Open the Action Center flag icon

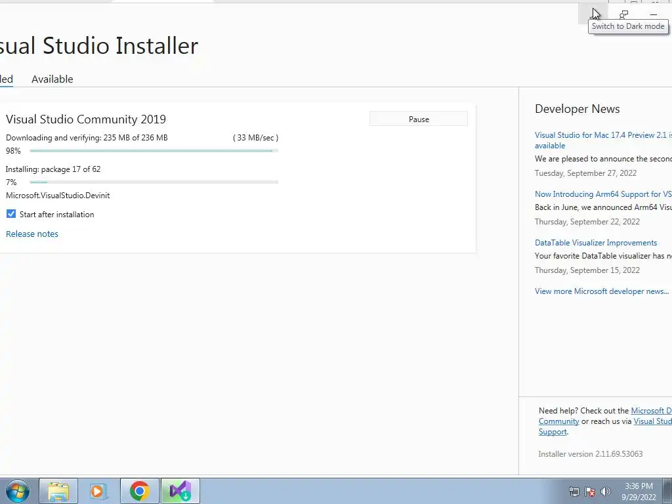click(590, 491)
